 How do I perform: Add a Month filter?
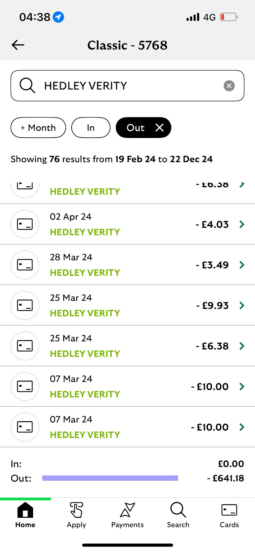[38, 128]
